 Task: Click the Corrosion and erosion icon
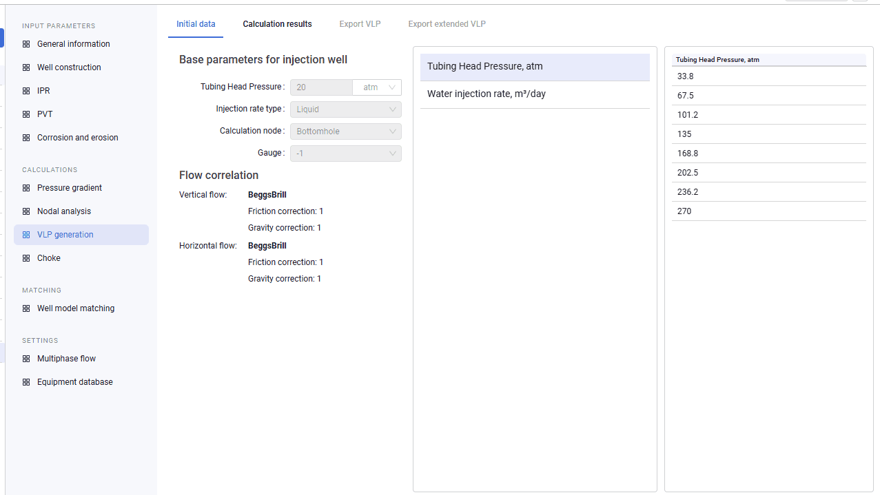[x=26, y=138]
